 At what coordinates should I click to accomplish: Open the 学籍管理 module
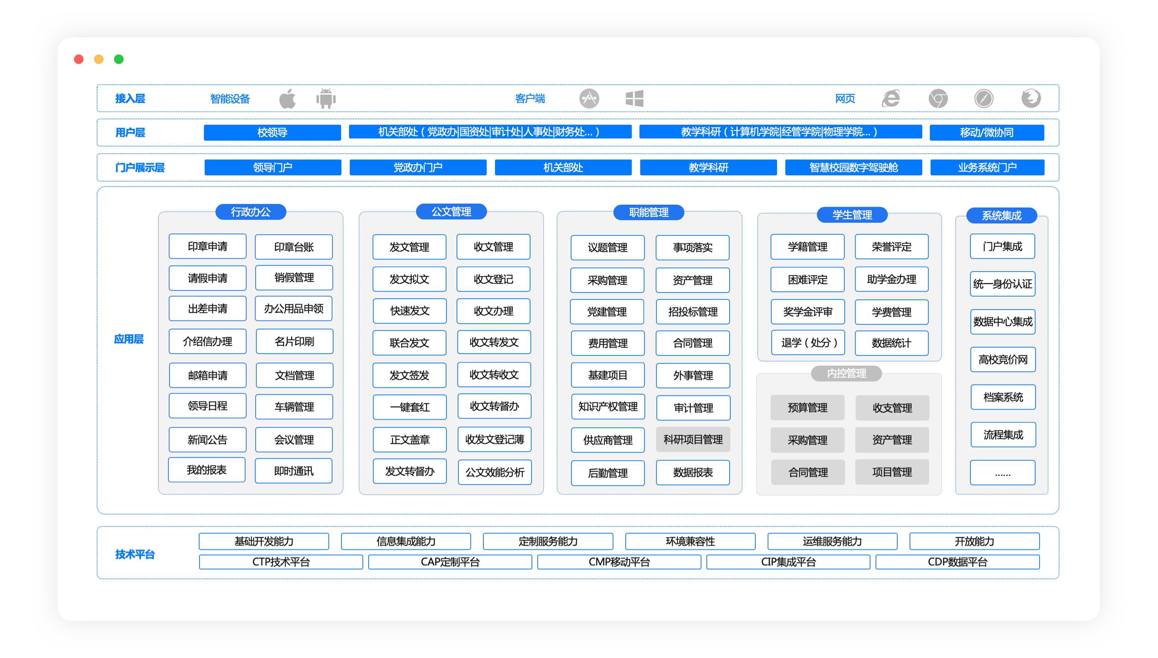click(x=807, y=247)
